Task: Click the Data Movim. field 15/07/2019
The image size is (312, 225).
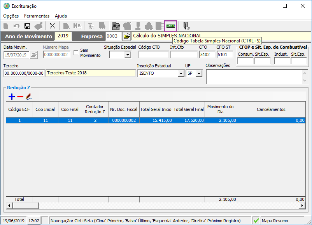Action: [x=16, y=55]
